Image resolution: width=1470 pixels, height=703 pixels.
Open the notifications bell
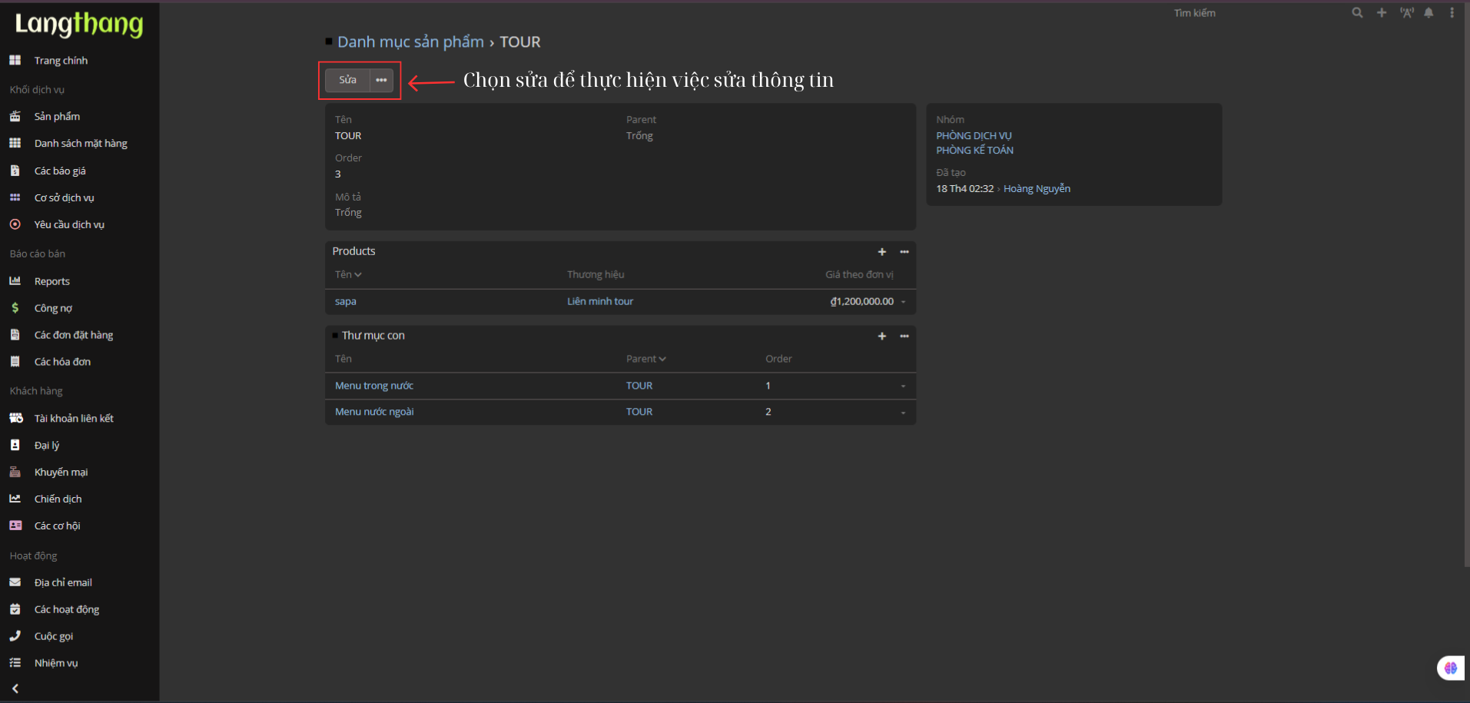[x=1429, y=13]
